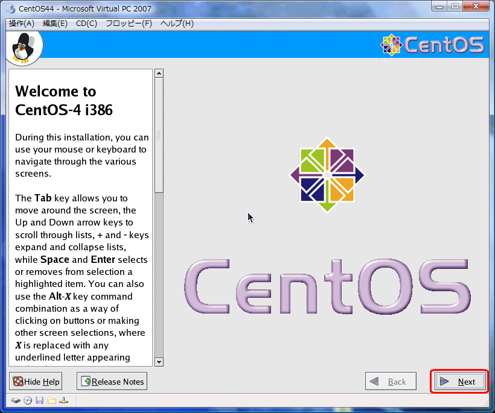The width and height of the screenshot is (495, 413).
Task: Click the Next button
Action: click(460, 382)
